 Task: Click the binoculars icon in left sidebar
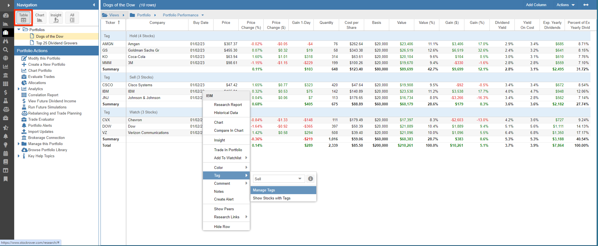(x=6, y=41)
